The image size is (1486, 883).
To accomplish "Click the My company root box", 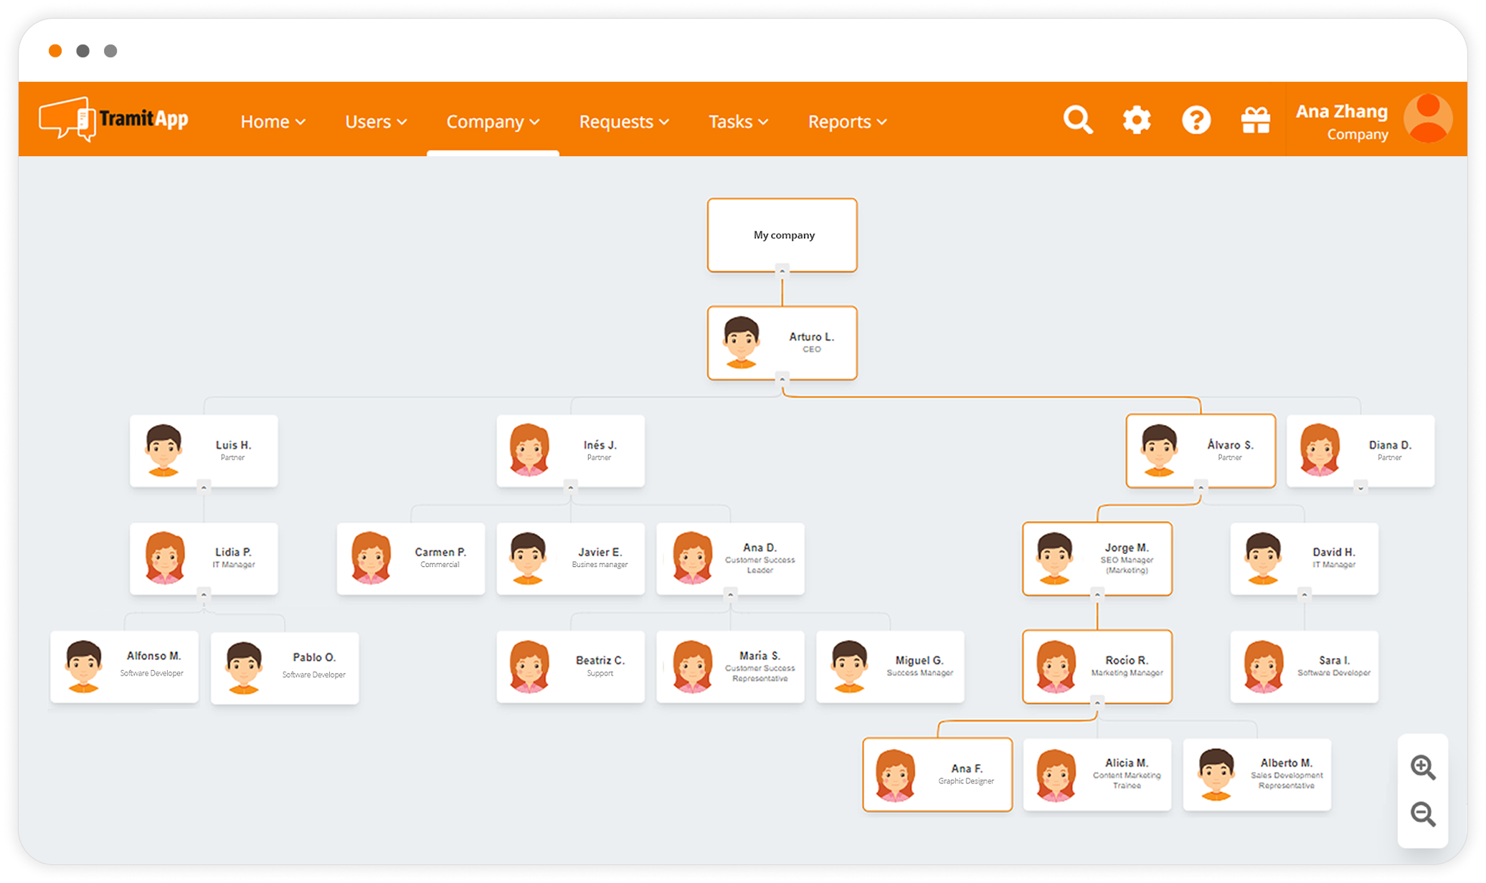I will [782, 235].
